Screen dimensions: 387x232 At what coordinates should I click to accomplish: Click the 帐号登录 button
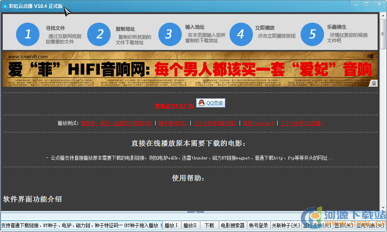(258, 225)
